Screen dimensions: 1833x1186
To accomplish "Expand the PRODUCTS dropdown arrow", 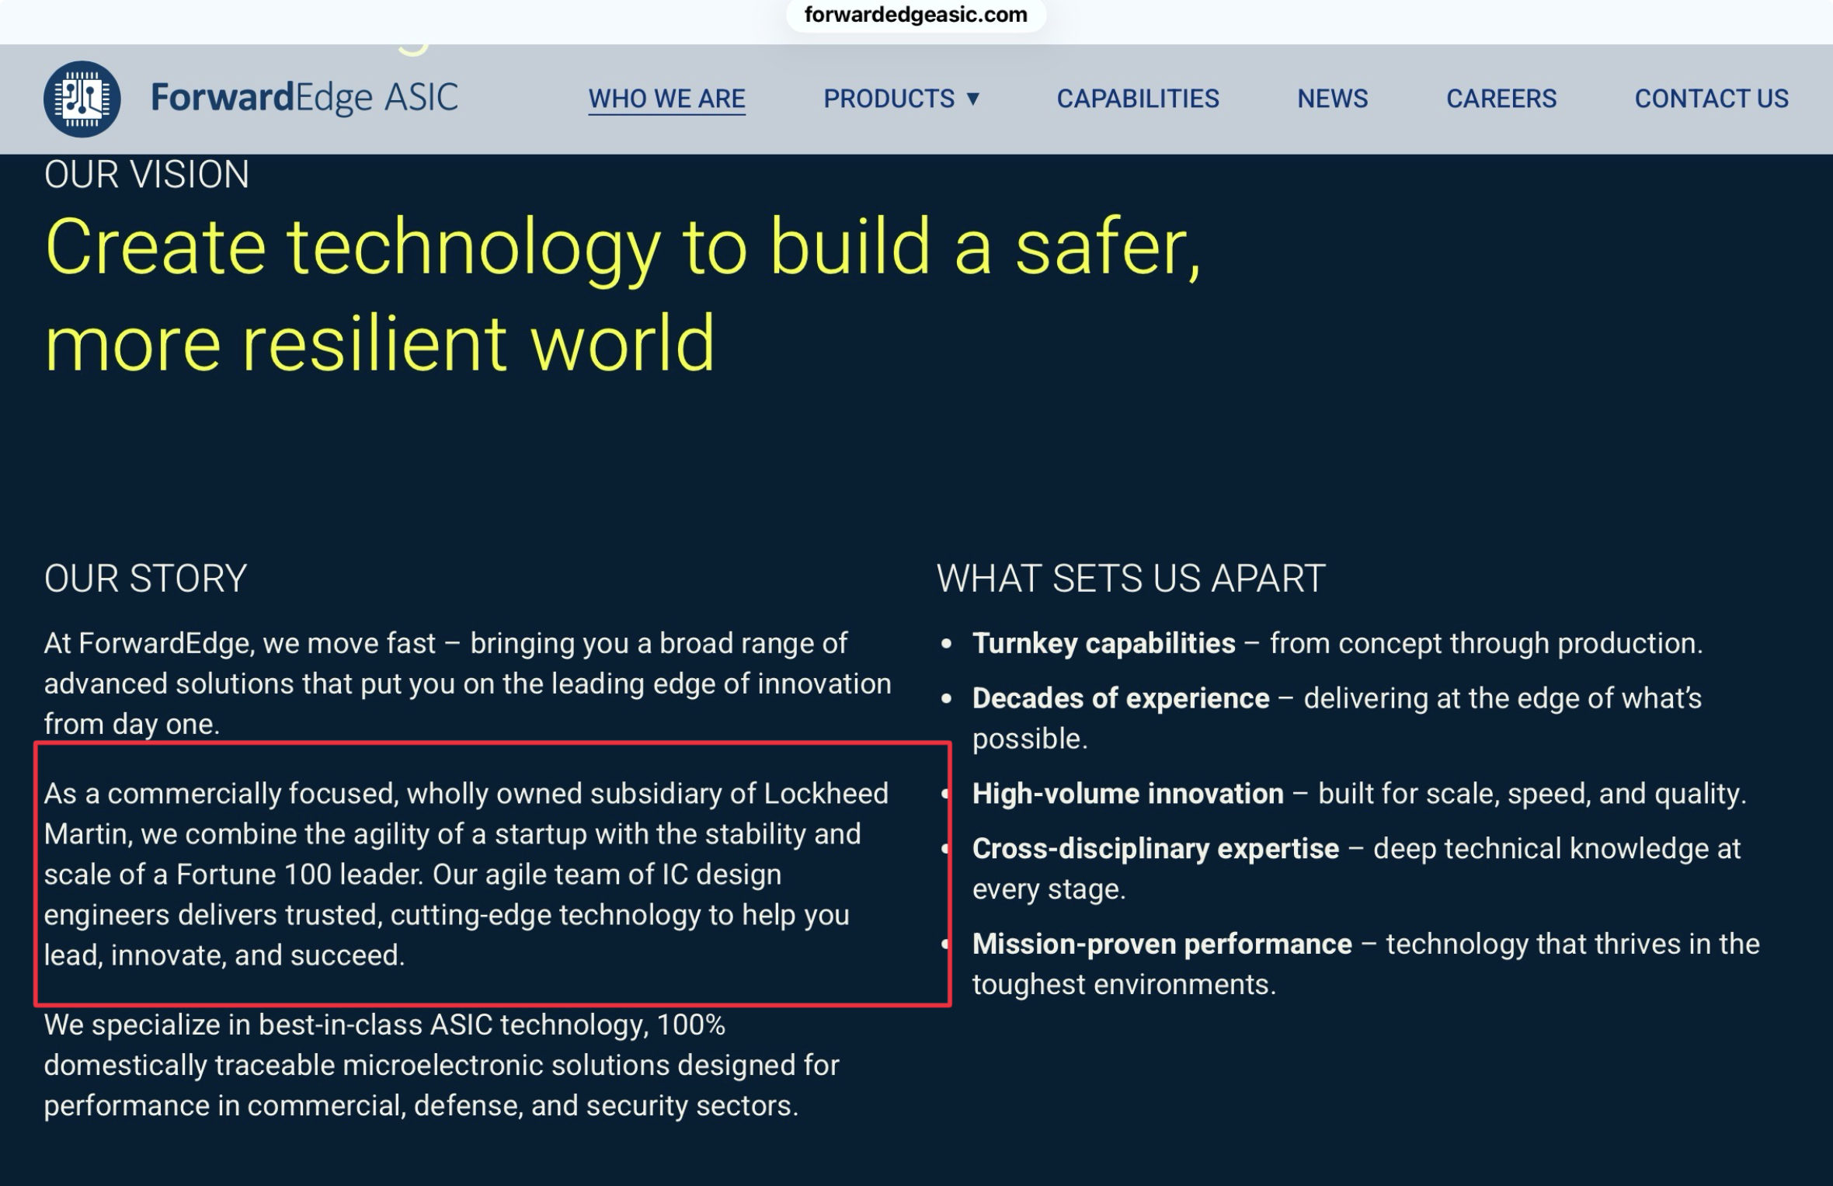I will pos(972,99).
